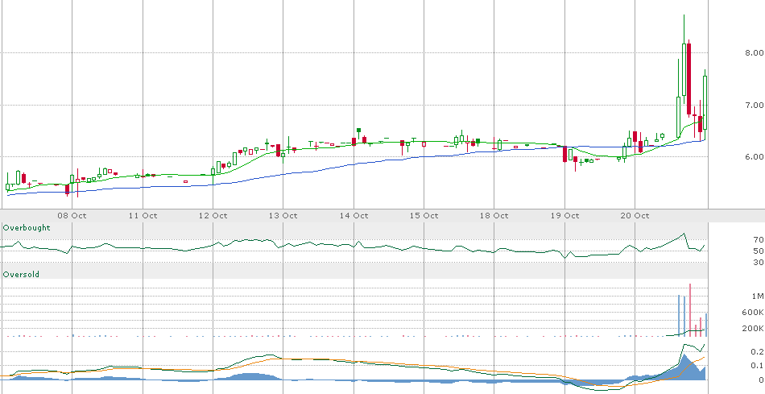Click the 200K volume axis label
The image size is (765, 394).
(x=753, y=328)
